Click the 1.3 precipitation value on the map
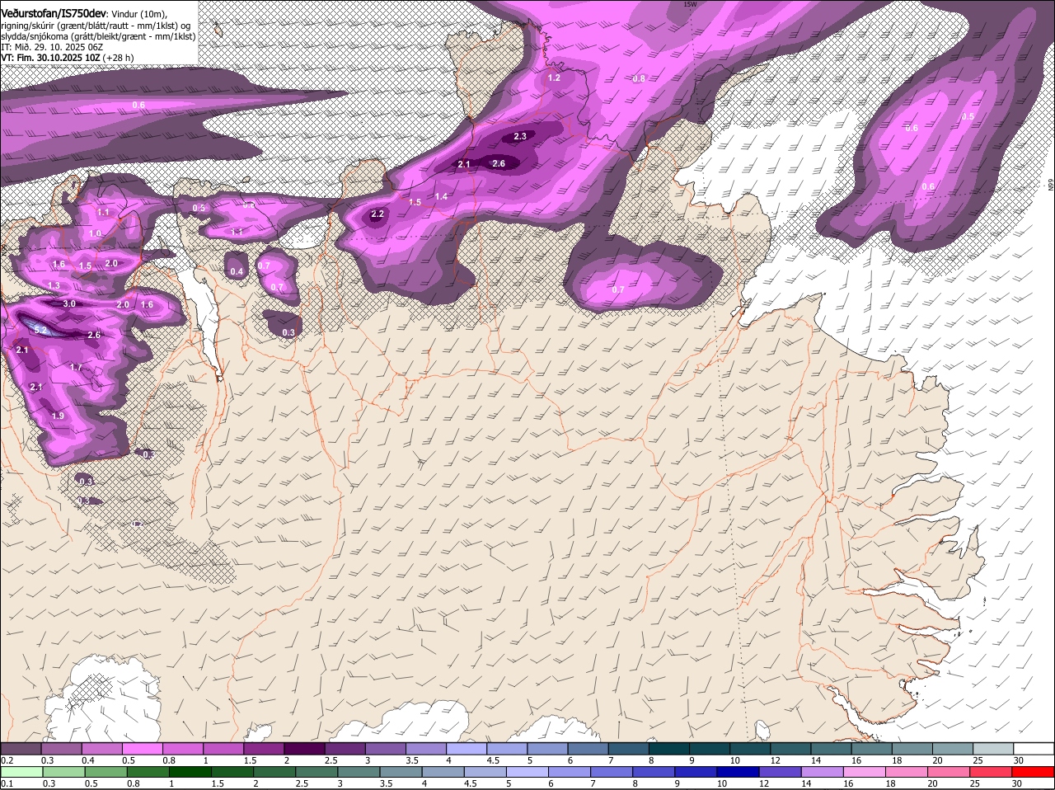This screenshot has height=790, width=1055. pos(54,285)
